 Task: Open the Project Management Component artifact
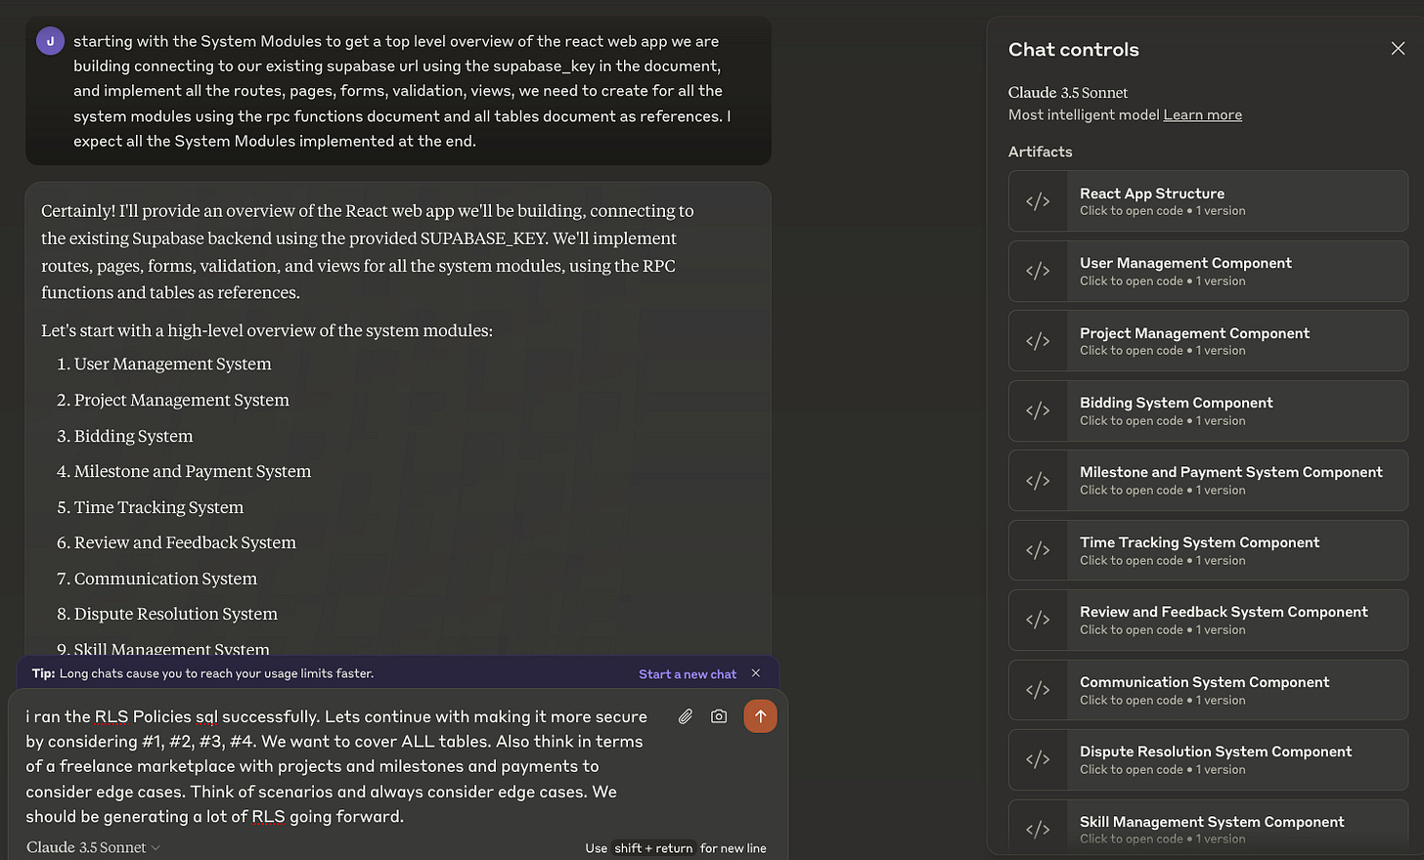[1208, 341]
